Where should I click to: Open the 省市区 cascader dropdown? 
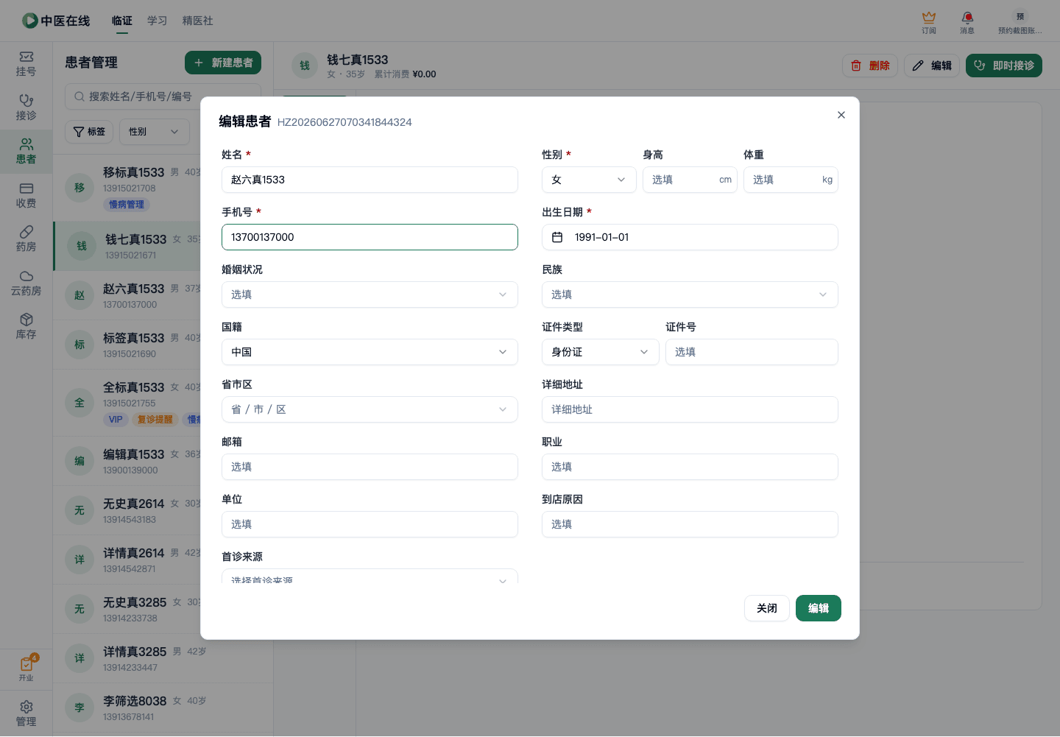pyautogui.click(x=370, y=409)
